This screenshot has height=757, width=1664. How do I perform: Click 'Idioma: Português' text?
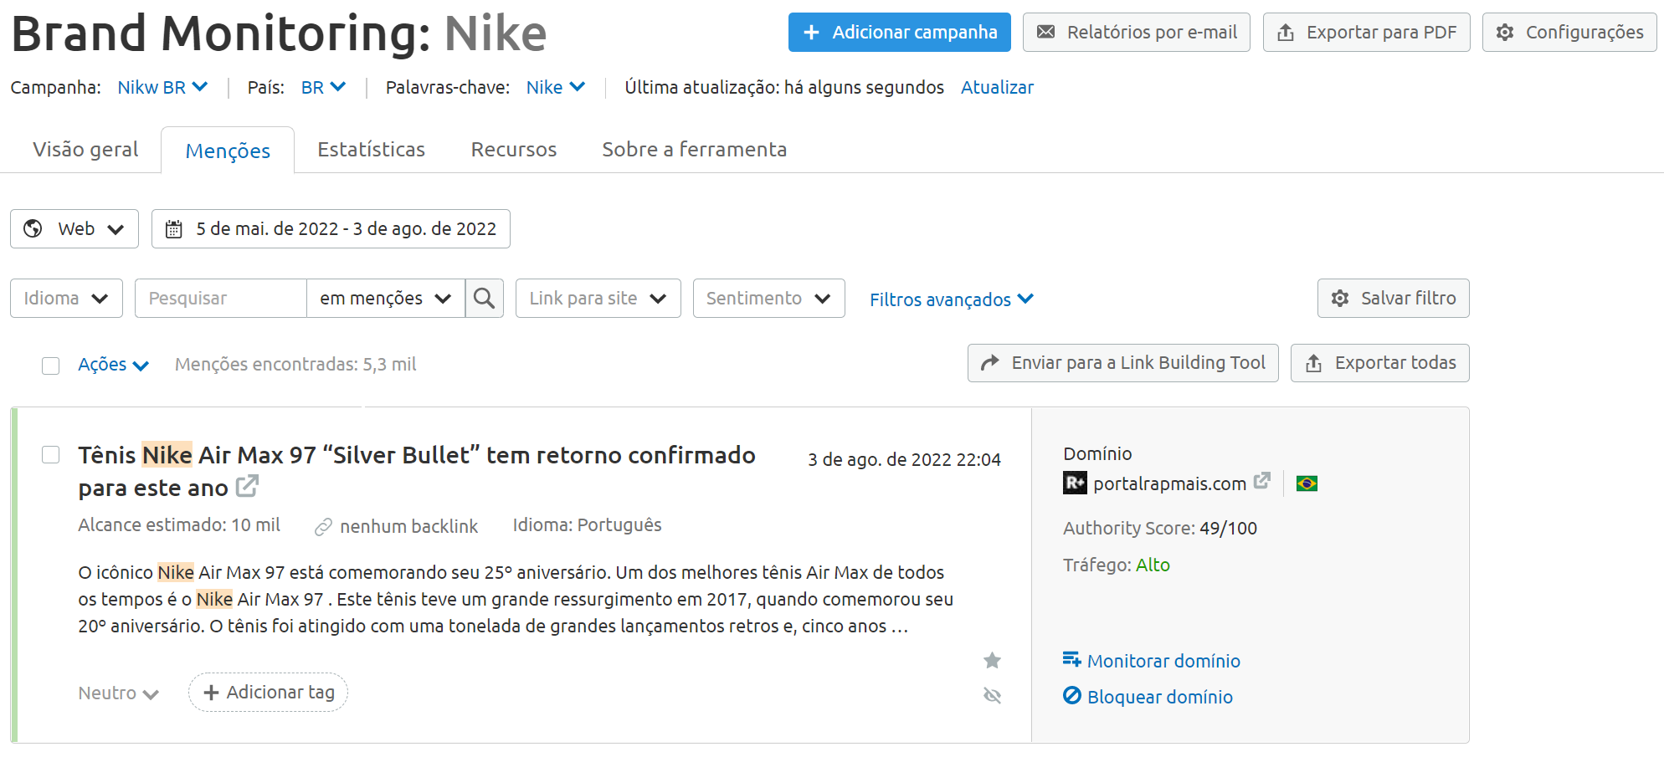(x=587, y=525)
